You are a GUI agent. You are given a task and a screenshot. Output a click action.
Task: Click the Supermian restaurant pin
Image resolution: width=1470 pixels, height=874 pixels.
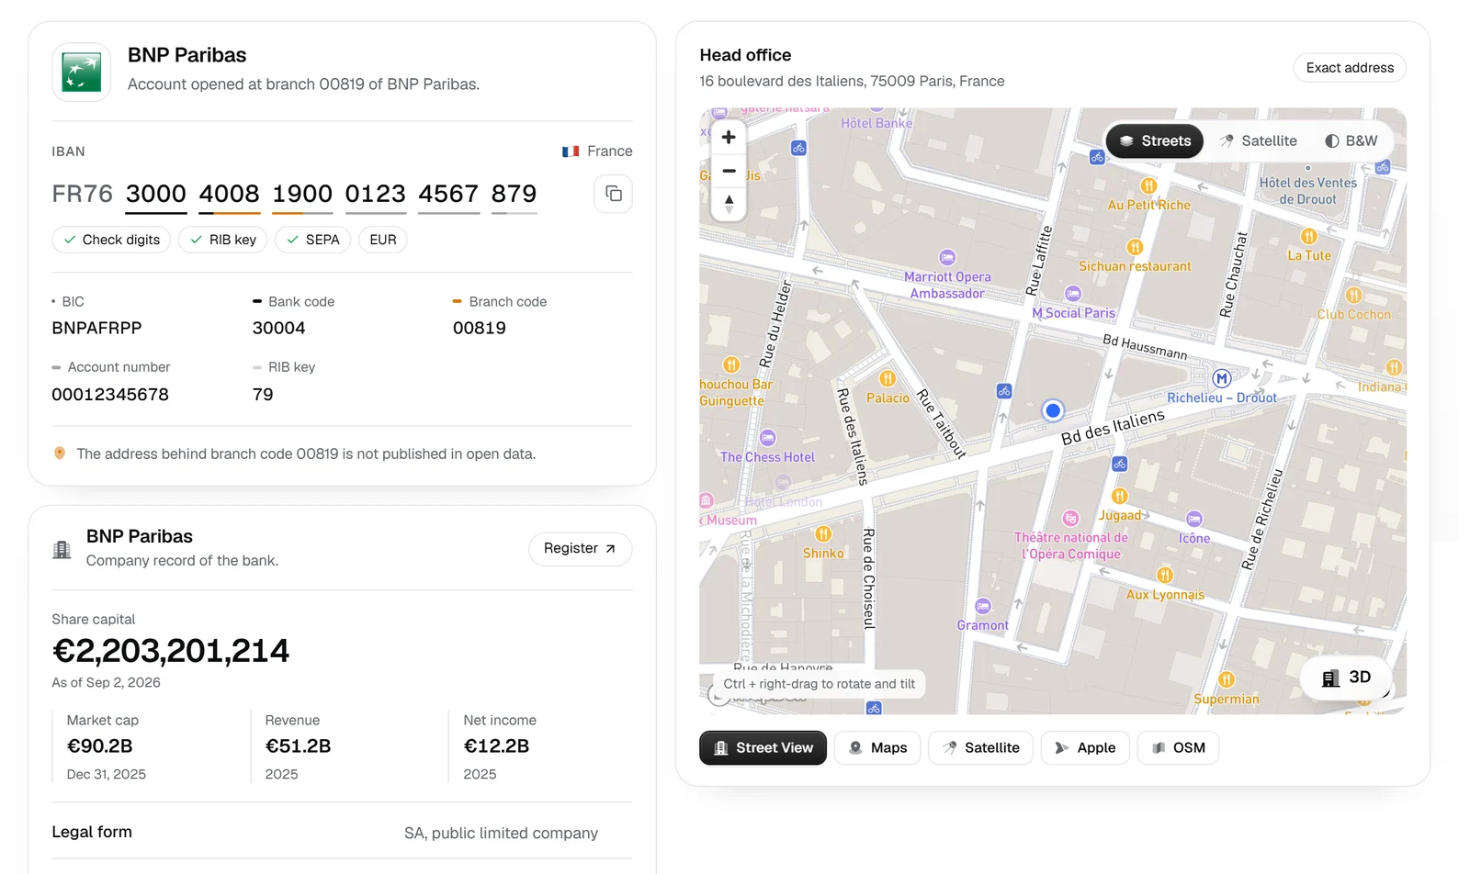(x=1227, y=679)
